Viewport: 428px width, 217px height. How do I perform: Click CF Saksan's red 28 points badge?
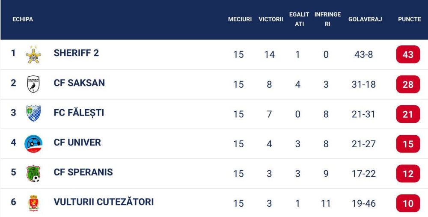408,84
